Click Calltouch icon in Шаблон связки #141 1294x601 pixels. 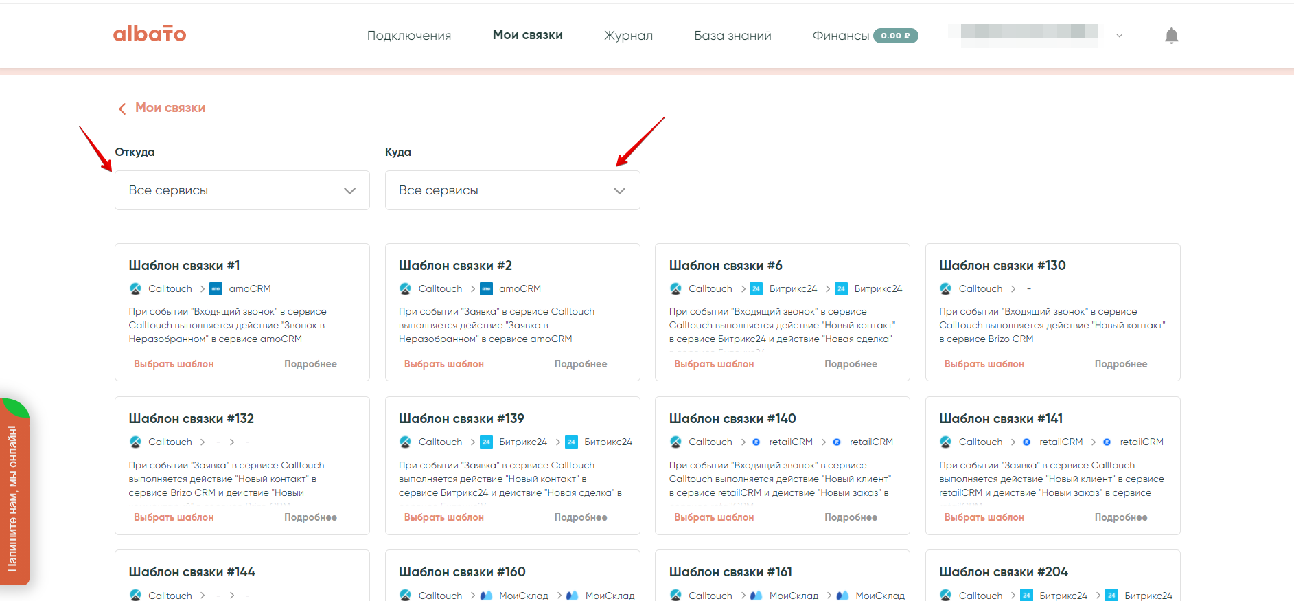coord(945,442)
